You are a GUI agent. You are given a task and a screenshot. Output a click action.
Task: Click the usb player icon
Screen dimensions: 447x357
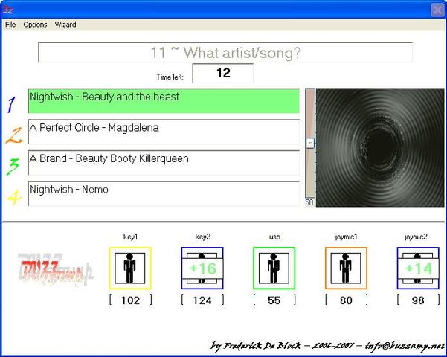pos(274,268)
